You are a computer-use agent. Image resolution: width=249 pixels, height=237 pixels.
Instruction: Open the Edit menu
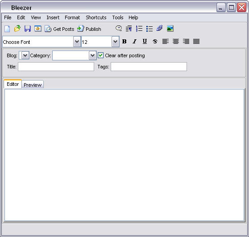21,17
